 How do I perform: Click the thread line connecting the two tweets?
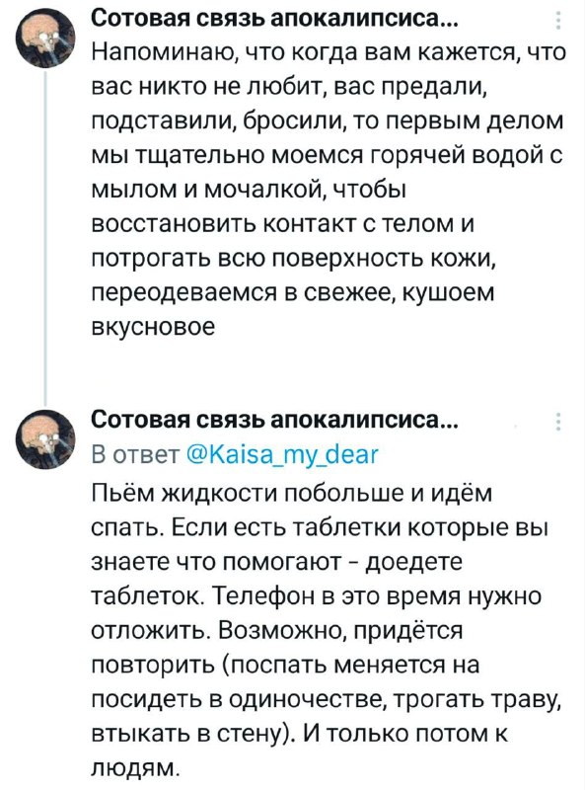pos(45,238)
